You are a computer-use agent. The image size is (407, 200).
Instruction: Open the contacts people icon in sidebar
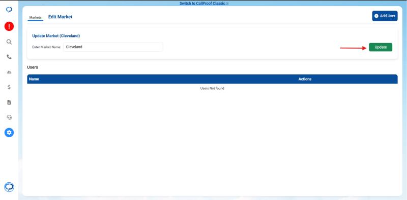tap(9, 72)
